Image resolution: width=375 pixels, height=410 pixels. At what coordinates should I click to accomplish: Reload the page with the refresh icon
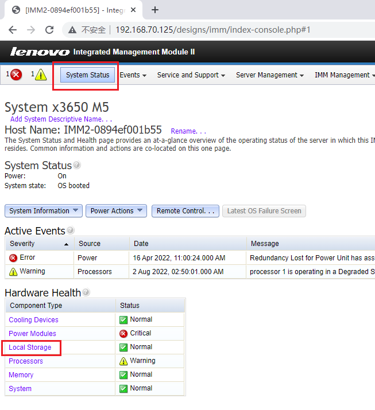(x=49, y=30)
